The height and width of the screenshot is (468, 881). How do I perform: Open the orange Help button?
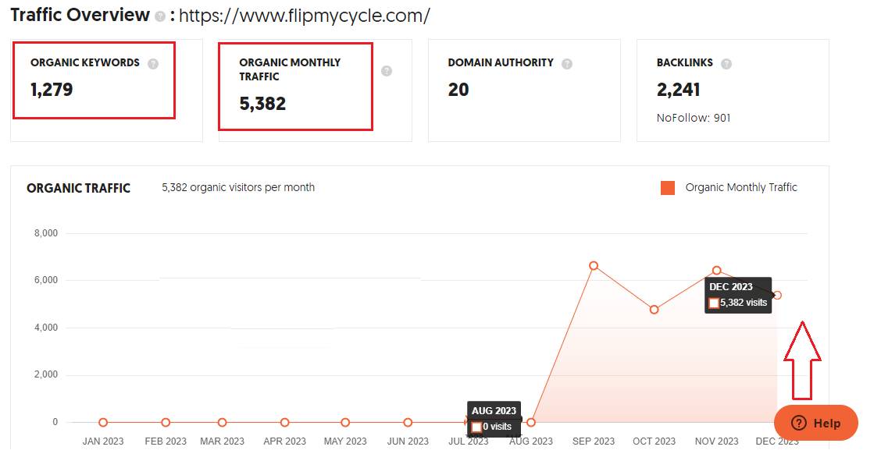coord(815,423)
